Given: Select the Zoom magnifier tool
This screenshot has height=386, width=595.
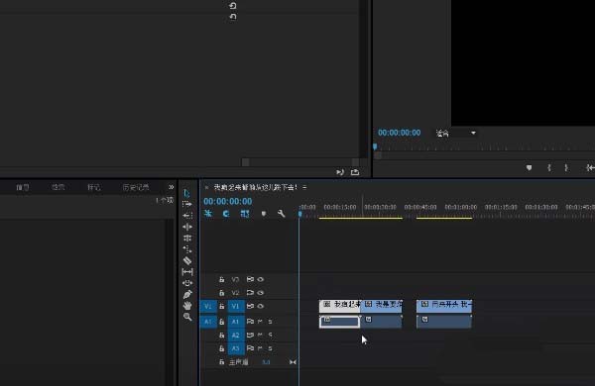Looking at the screenshot, I should 187,317.
